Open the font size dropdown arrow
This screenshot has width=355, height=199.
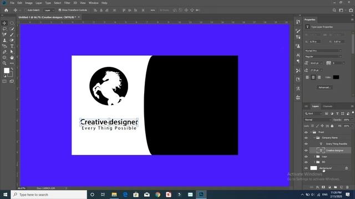321,63
